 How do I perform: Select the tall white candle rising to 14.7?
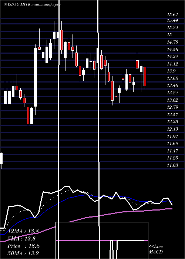click(x=36, y=77)
